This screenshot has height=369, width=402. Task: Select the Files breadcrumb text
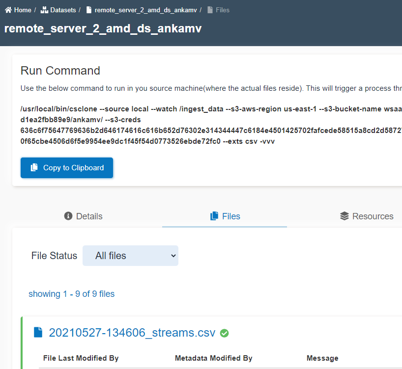pyautogui.click(x=223, y=10)
